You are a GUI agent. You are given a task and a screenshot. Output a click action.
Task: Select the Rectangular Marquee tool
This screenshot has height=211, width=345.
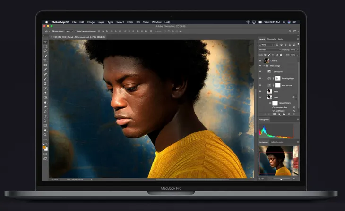[45, 46]
